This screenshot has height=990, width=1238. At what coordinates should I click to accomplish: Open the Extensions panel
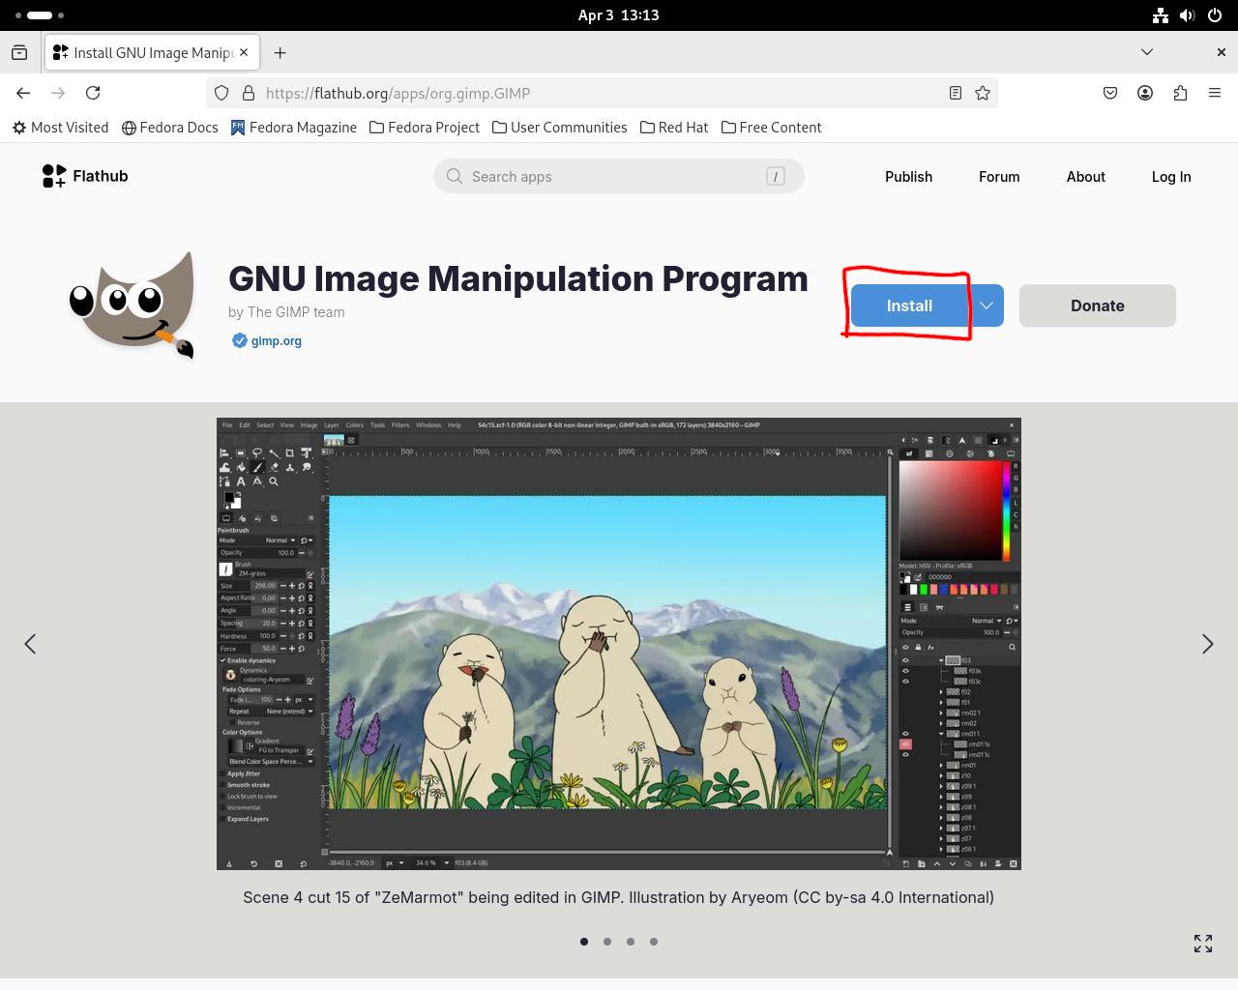[1180, 93]
